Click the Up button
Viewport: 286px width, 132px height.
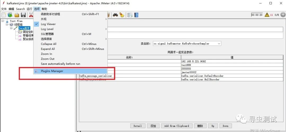point(213,126)
